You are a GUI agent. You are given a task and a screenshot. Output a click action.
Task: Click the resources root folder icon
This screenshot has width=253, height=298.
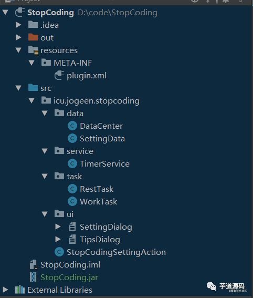(33, 50)
